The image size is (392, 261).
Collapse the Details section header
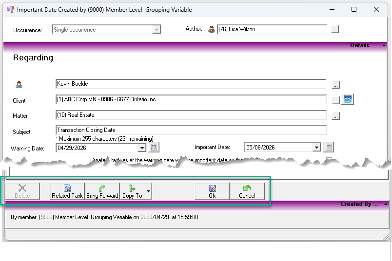(x=384, y=45)
